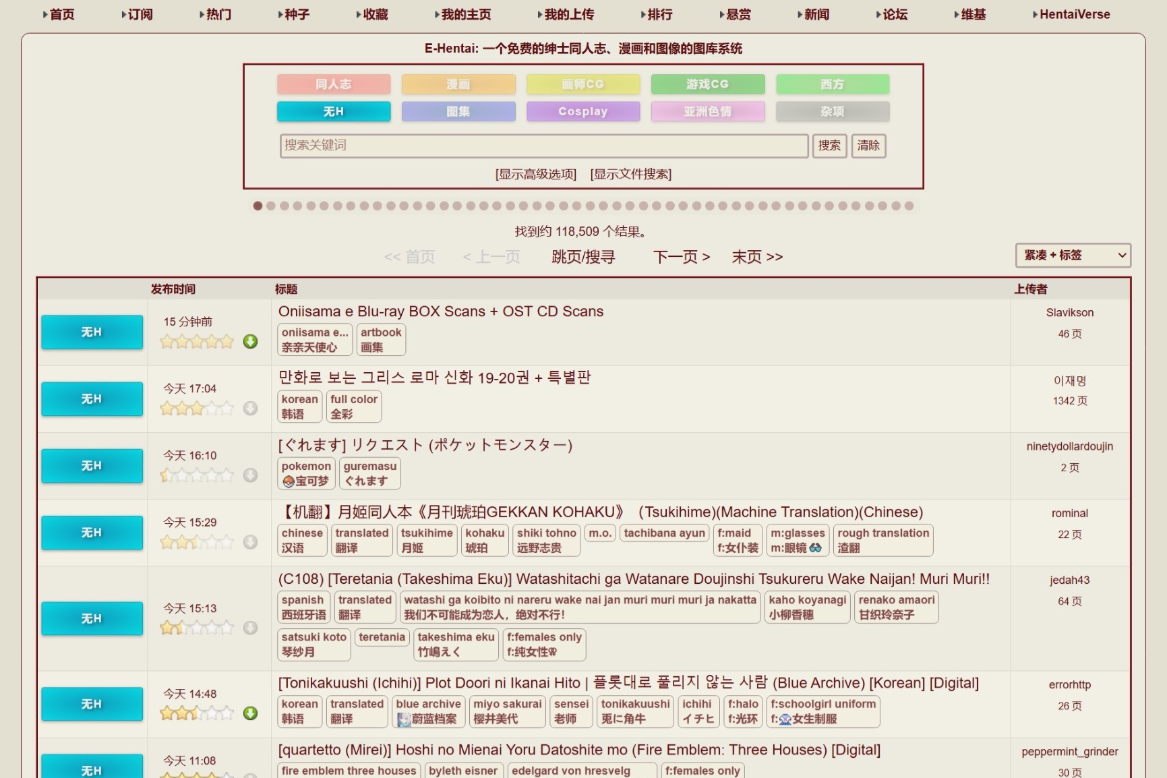Toggle the 西方 category filter
This screenshot has height=778, width=1167.
833,84
